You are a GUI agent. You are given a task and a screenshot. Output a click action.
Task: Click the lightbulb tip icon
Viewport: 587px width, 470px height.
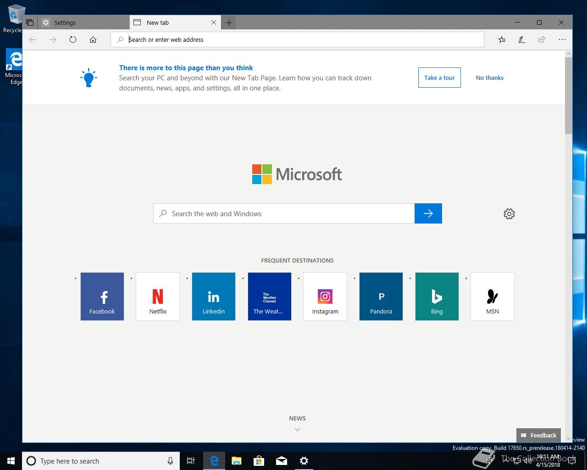[x=89, y=78]
